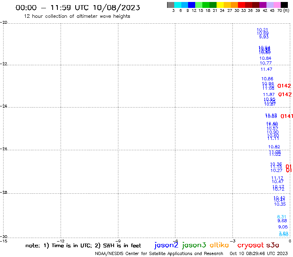Image resolution: width=293 pixels, height=257 pixels.
Task: Click the subtitle '12 hour collection of altimeter wave heights'
Action: click(x=77, y=16)
